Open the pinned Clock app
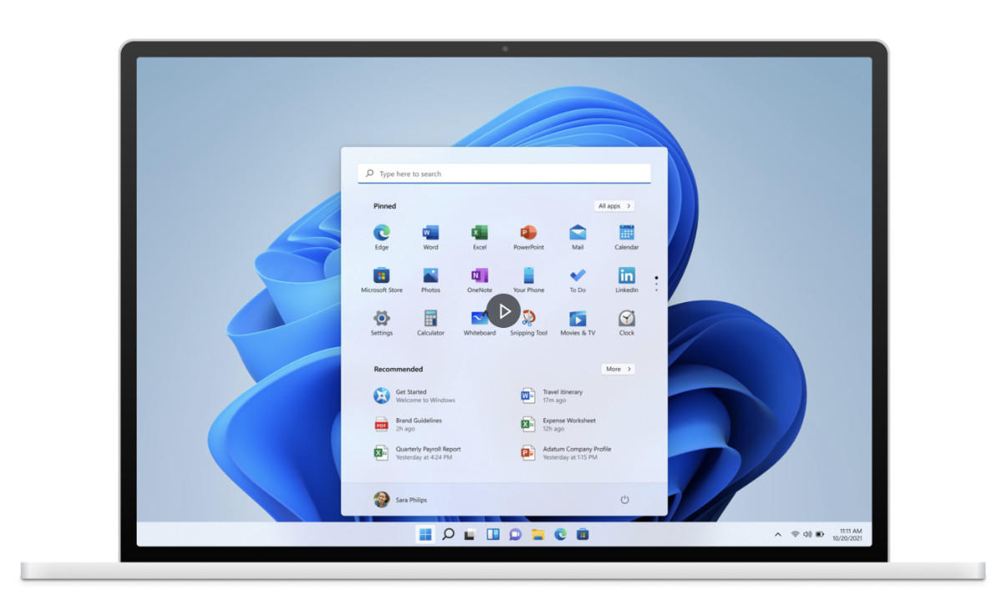 pos(626,322)
